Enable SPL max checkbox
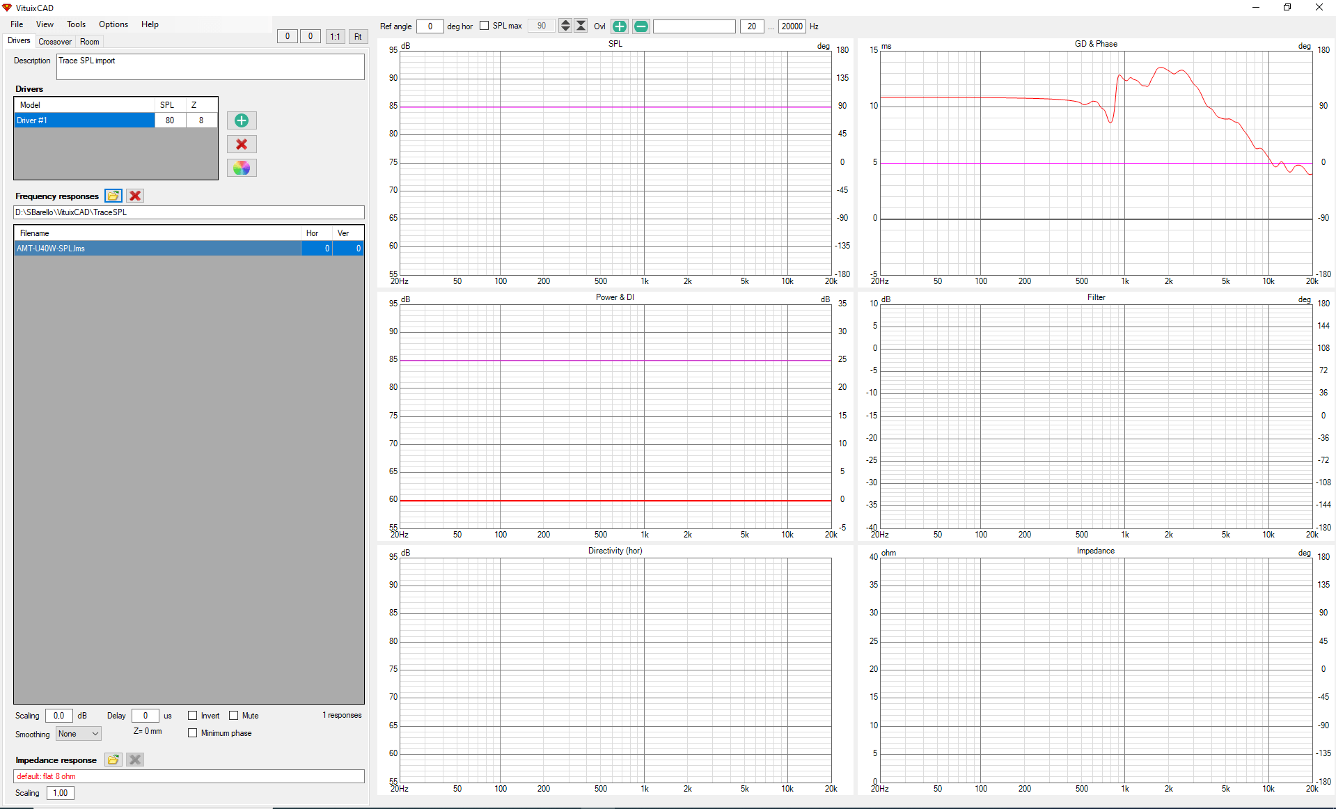Screen dimensions: 1336x809 [485, 26]
